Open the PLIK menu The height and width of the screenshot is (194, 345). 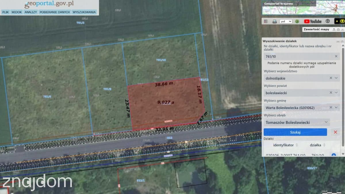(5, 12)
